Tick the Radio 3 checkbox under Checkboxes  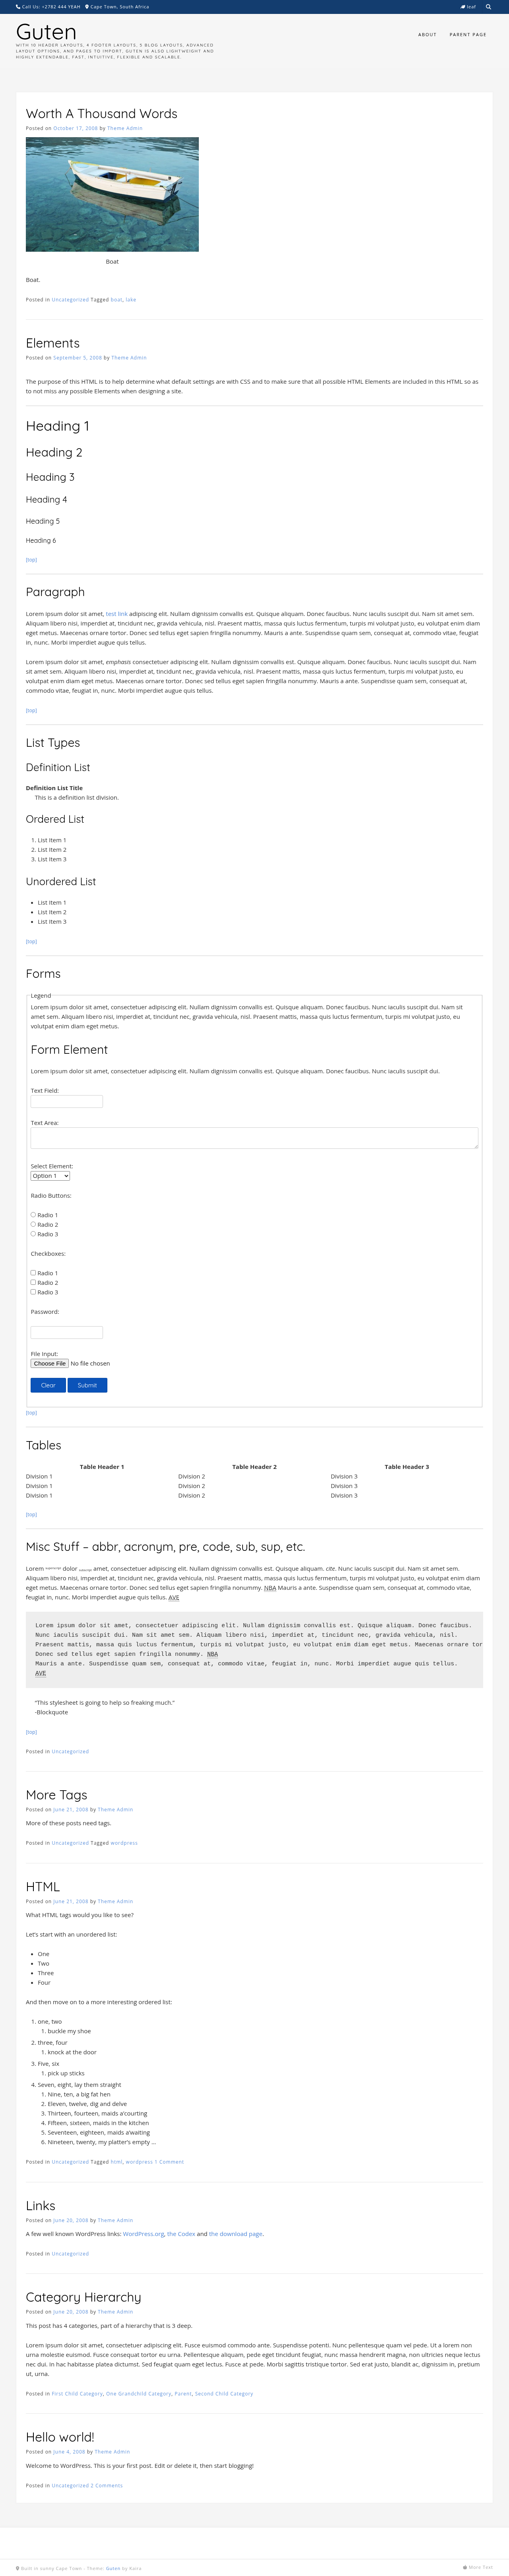point(33,1292)
